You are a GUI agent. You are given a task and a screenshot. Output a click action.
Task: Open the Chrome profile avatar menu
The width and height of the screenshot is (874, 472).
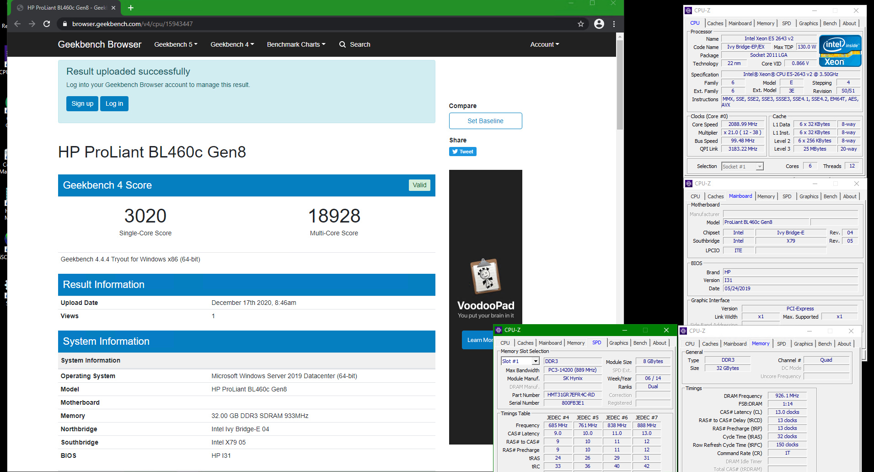pyautogui.click(x=599, y=24)
